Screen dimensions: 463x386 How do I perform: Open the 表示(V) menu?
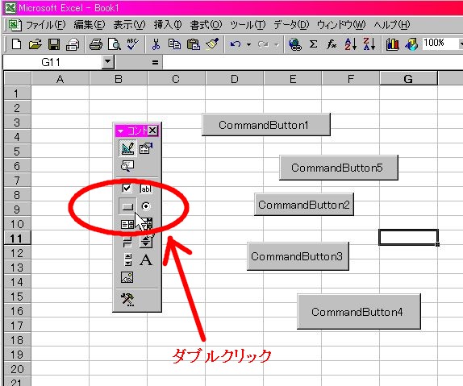[x=129, y=25]
